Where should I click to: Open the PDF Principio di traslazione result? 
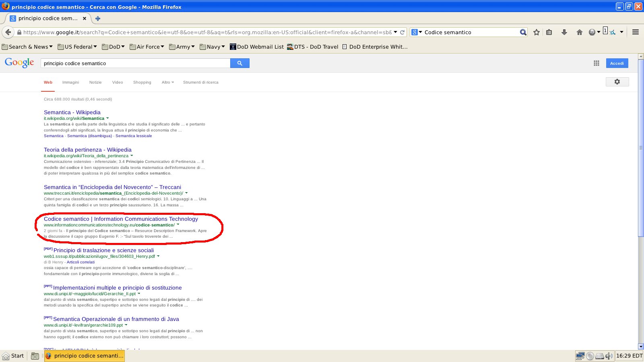(x=103, y=250)
